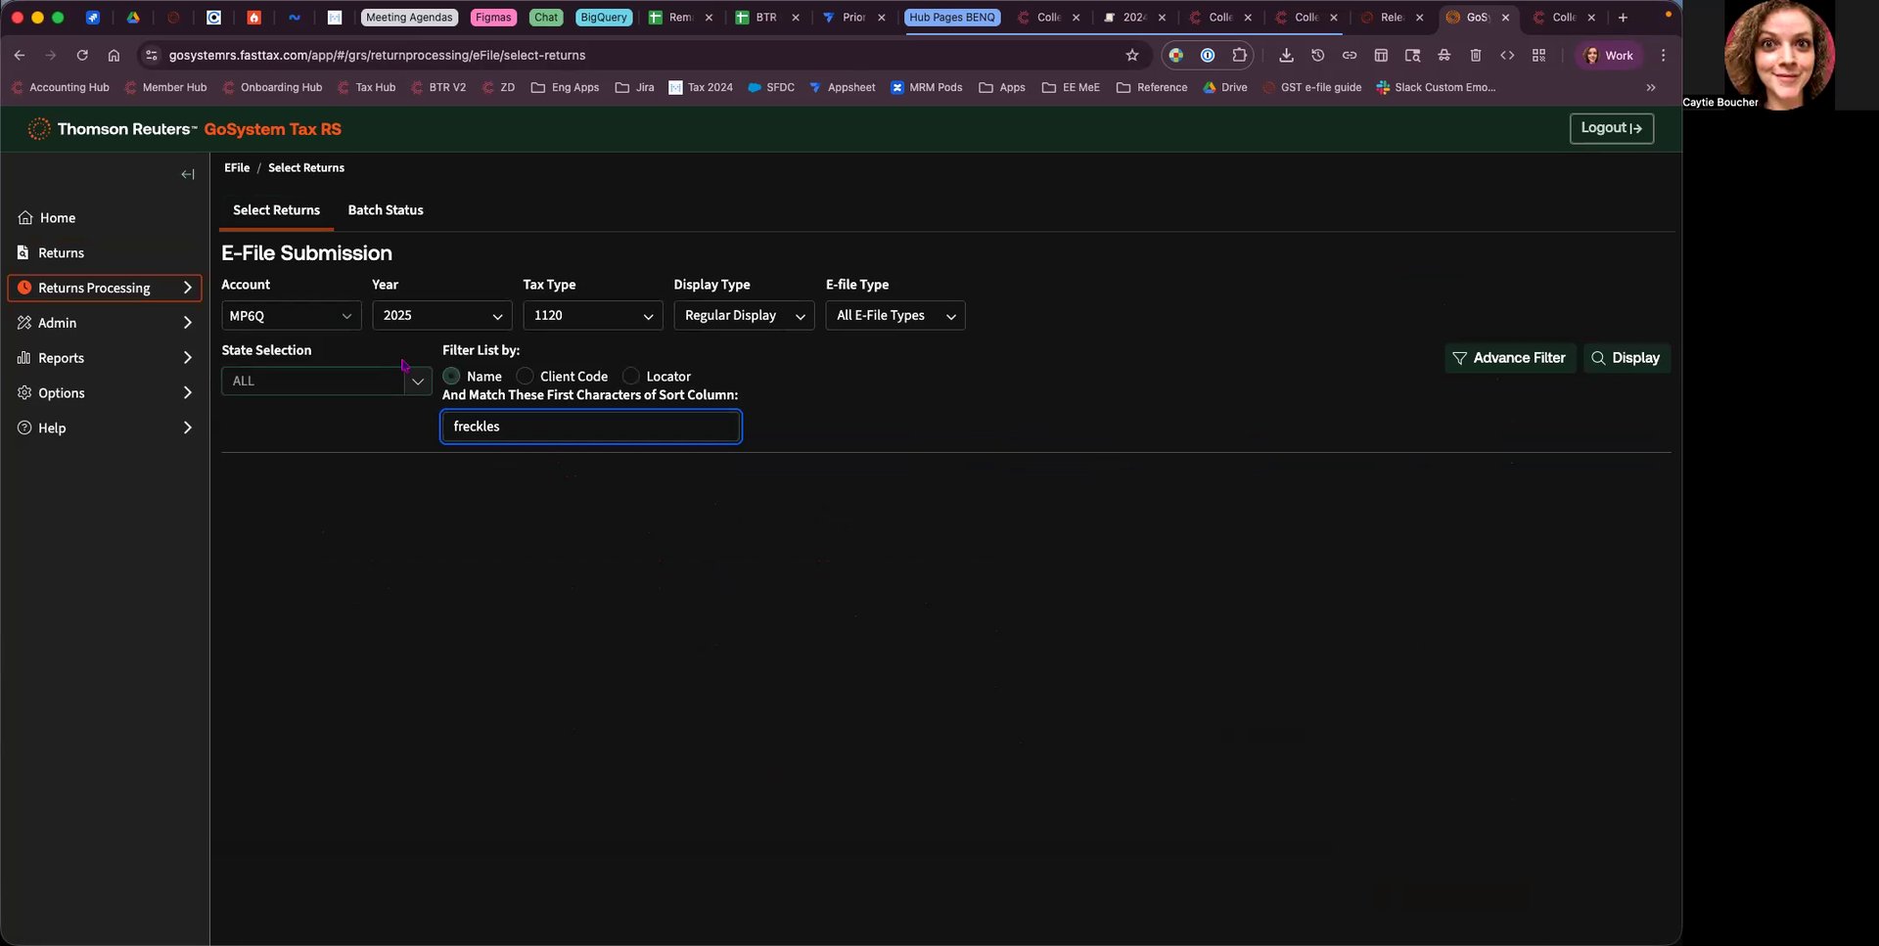
Task: Show more bookmarks with the double chevron
Action: [1651, 88]
